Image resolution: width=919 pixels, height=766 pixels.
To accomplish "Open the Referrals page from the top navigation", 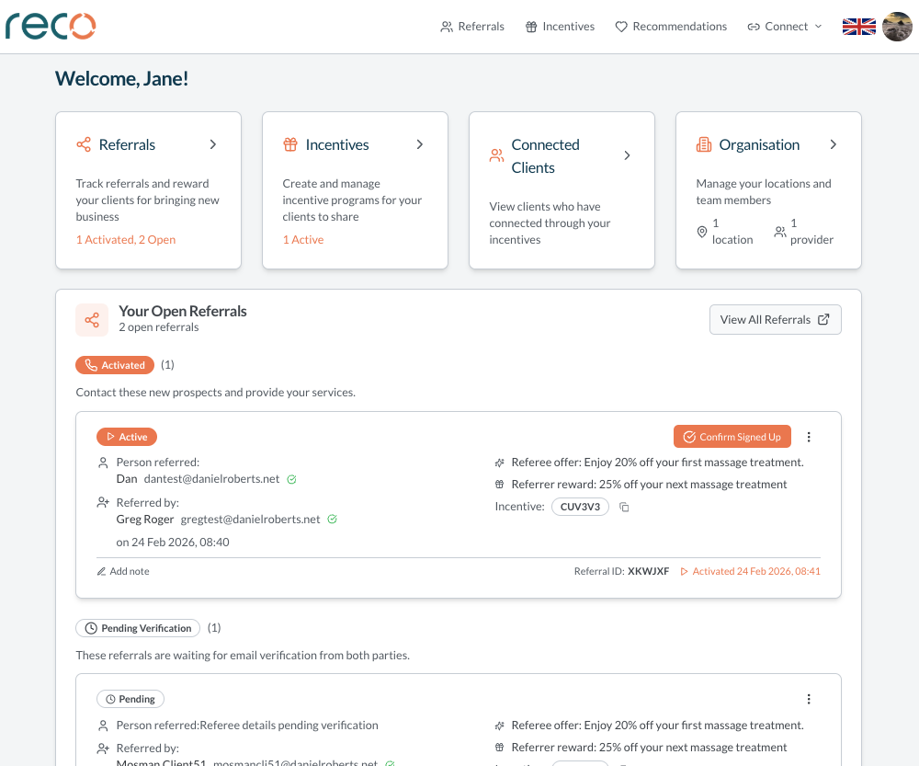I will [x=472, y=27].
